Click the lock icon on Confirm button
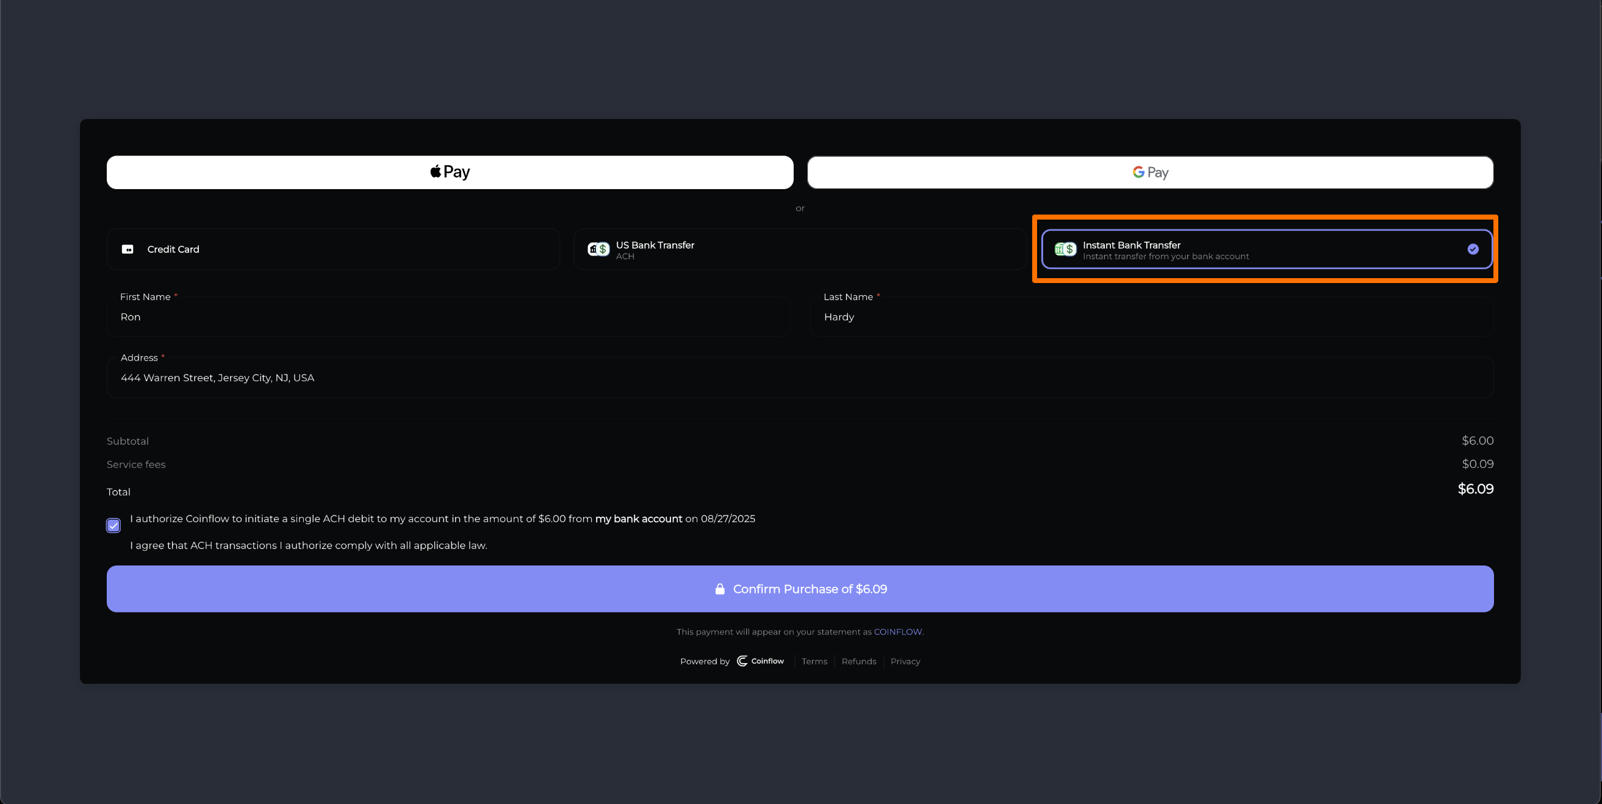This screenshot has width=1602, height=804. (x=719, y=589)
